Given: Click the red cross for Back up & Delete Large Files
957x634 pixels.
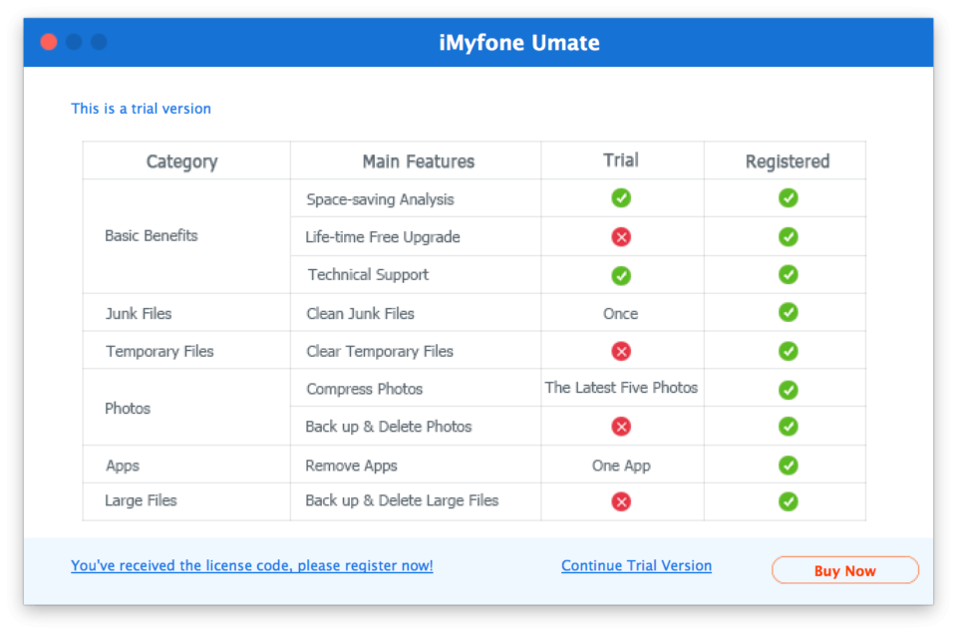Looking at the screenshot, I should pos(621,501).
